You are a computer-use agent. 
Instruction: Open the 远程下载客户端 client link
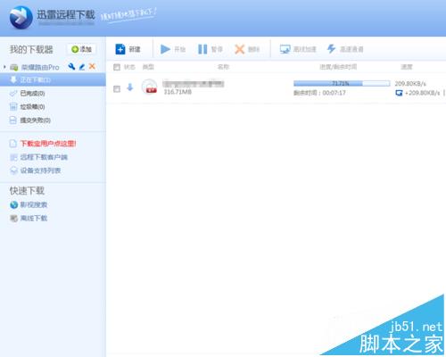tap(44, 157)
